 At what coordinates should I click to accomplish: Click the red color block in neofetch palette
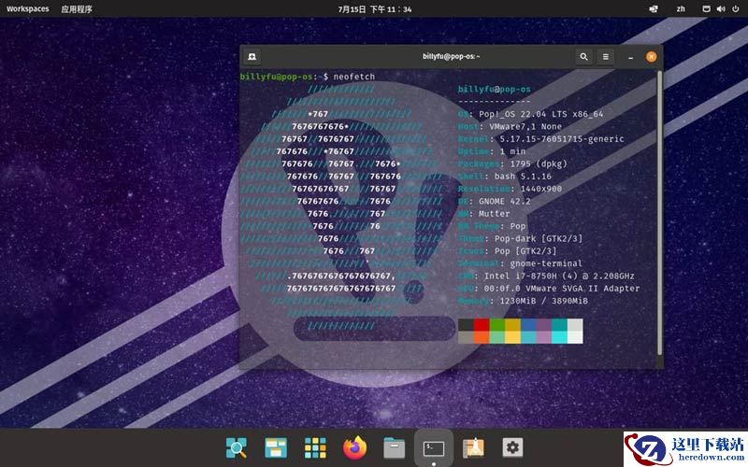pyautogui.click(x=482, y=325)
